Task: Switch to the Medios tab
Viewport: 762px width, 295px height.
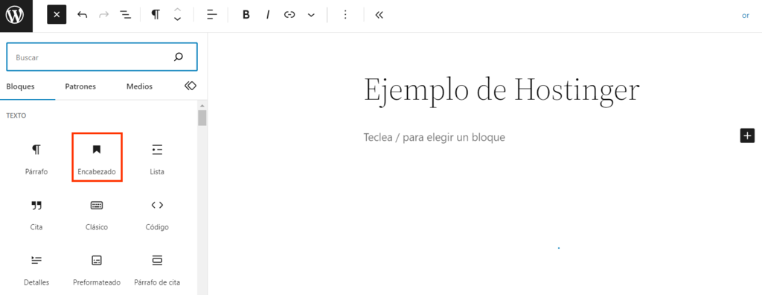Action: click(x=139, y=86)
